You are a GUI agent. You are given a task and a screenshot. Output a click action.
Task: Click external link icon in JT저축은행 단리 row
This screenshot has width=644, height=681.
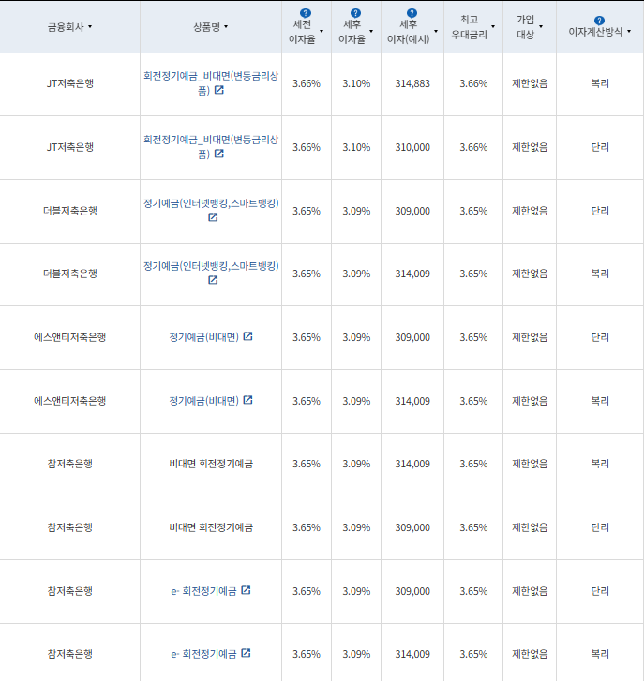(219, 154)
